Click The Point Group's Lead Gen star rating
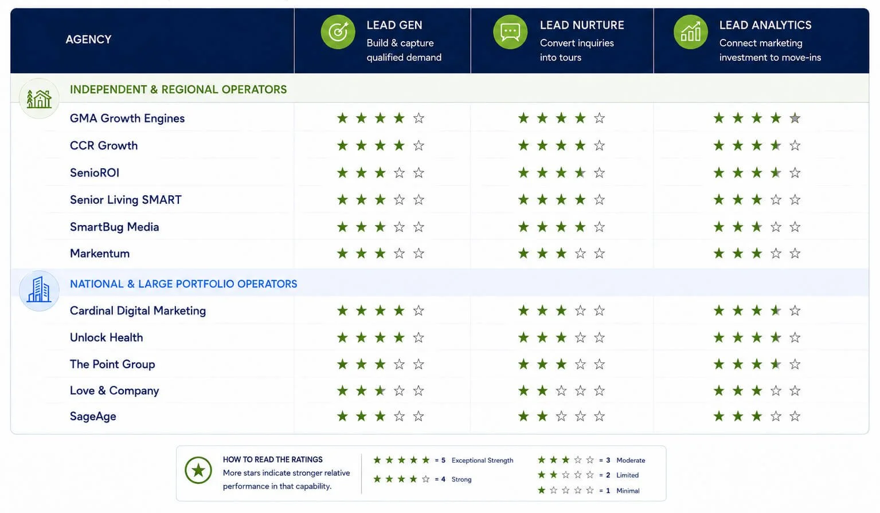 pyautogui.click(x=380, y=364)
